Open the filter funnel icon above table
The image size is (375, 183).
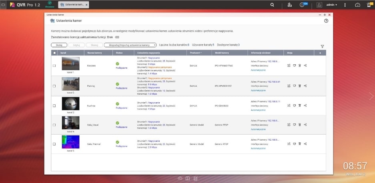(x=323, y=46)
